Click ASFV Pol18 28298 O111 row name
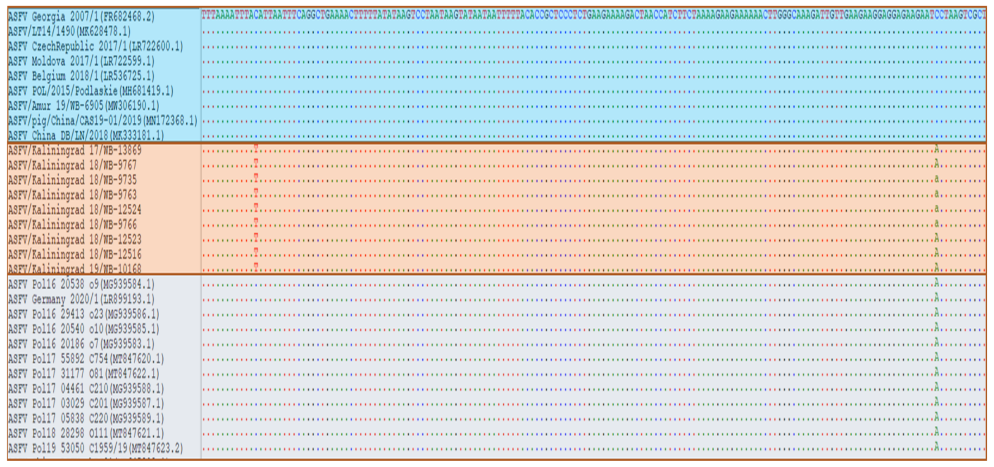The height and width of the screenshot is (467, 994). point(86,433)
